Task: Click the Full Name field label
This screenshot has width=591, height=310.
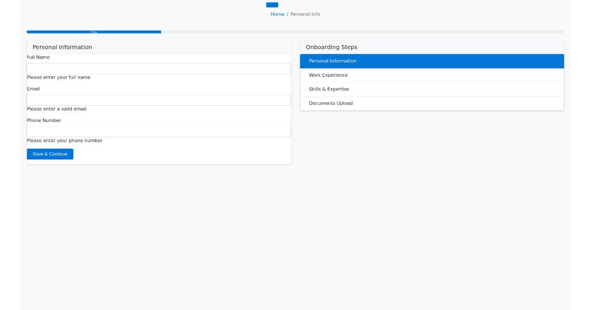Action: 38,57
